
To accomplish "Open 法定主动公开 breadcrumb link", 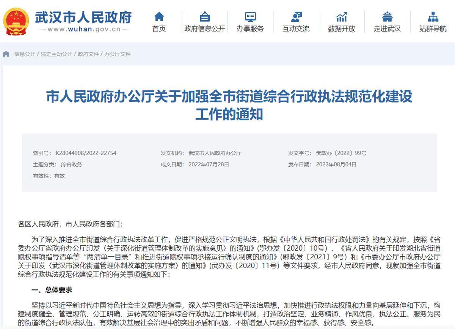I will [56, 54].
